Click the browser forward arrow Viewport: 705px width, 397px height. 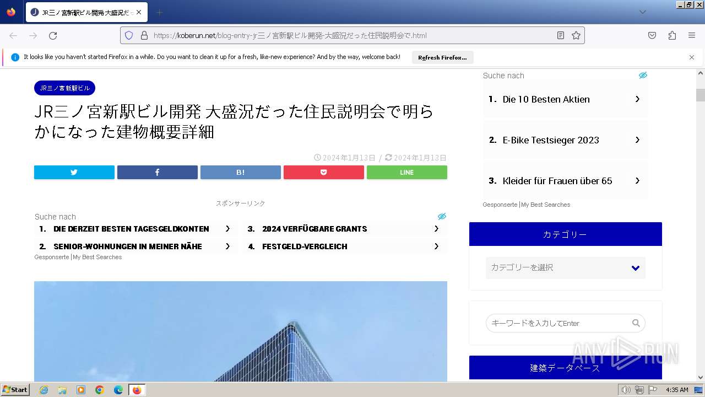point(33,35)
